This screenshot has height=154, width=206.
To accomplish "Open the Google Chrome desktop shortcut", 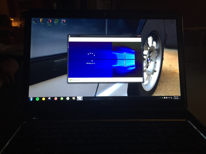I will tap(49, 22).
